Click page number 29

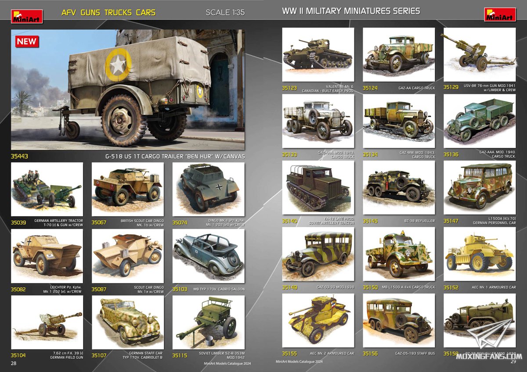[x=513, y=362]
